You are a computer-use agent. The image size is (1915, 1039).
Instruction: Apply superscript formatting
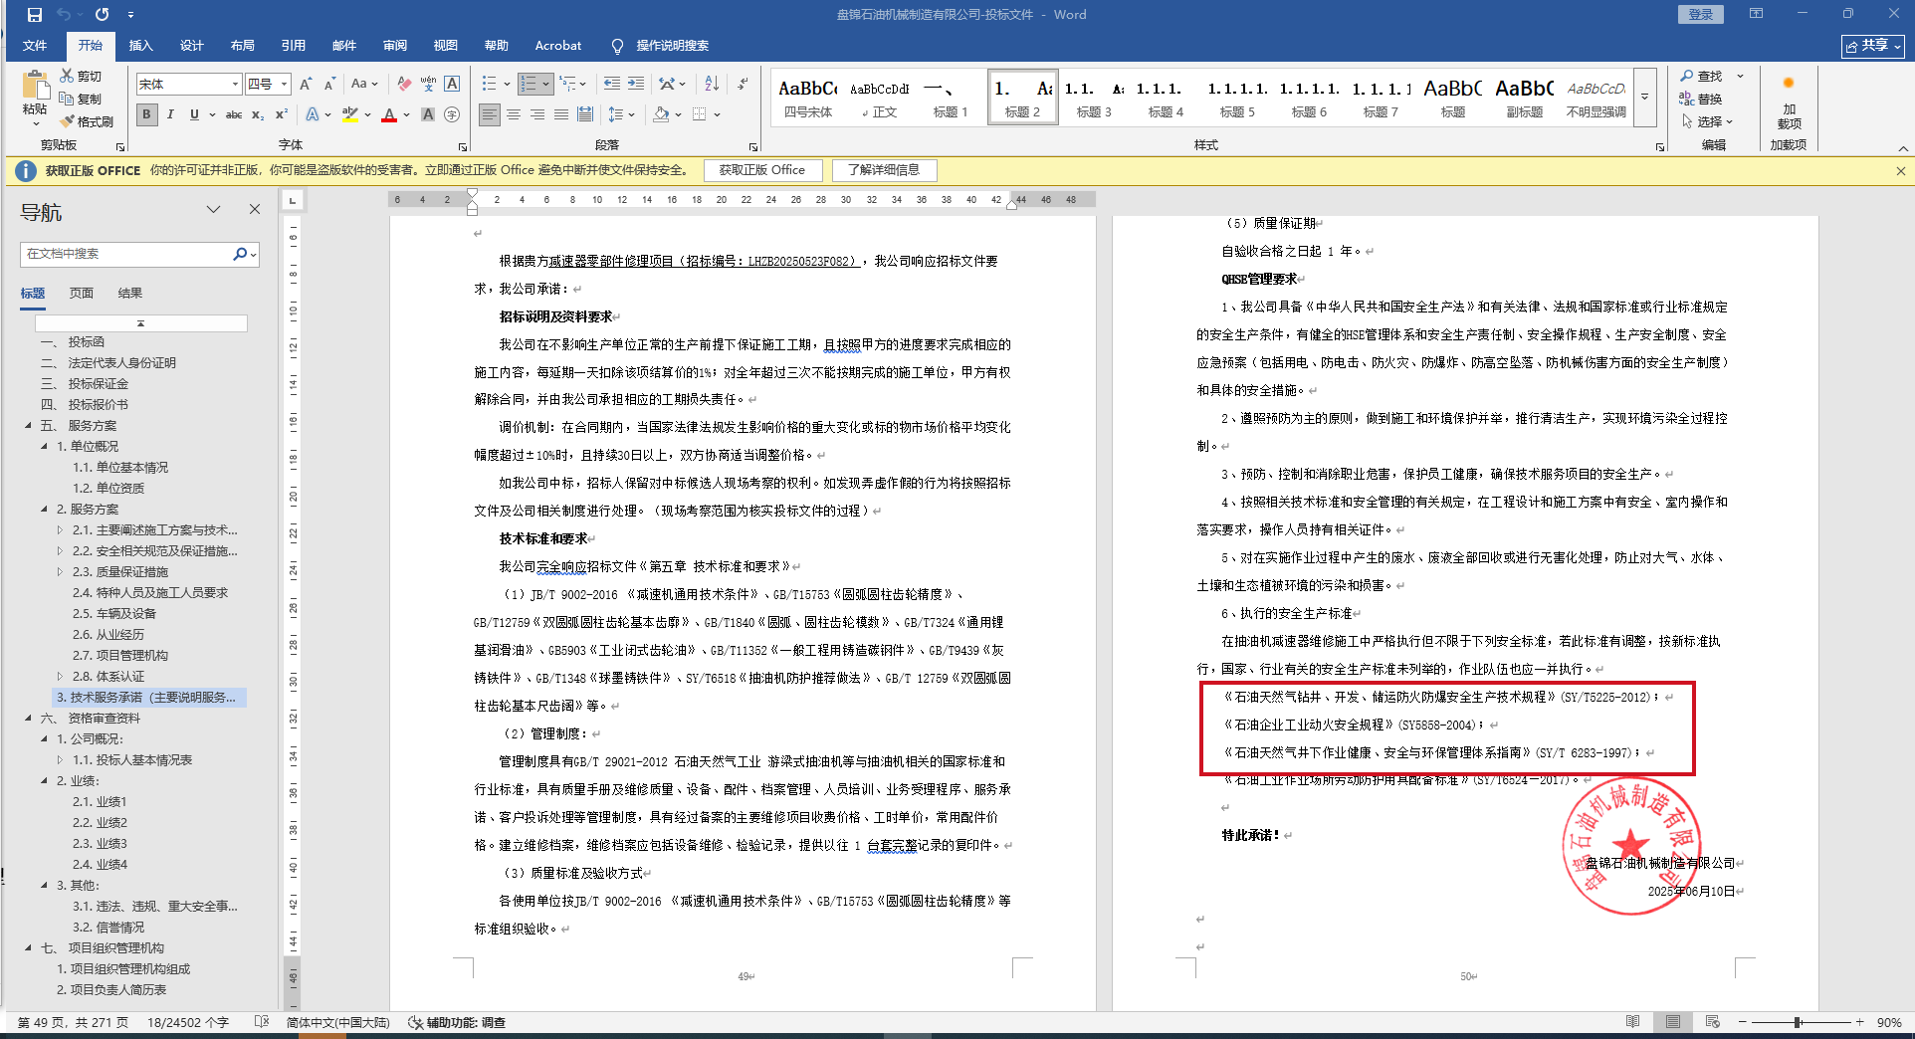282,114
